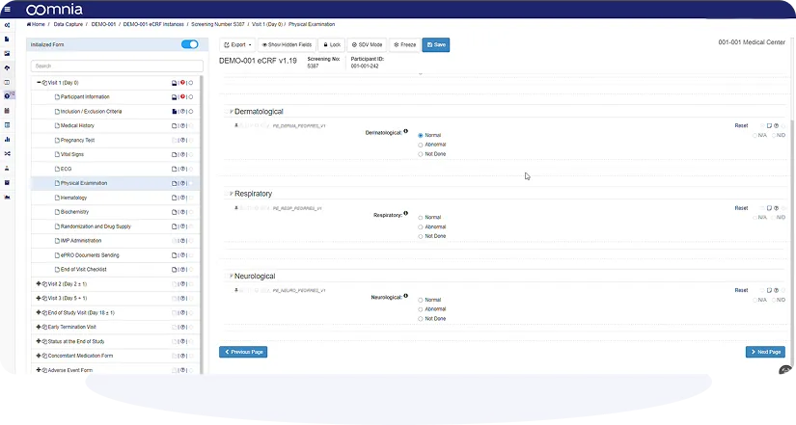Viewport: 796px width, 425px height.
Task: Click the shuffle icon in left sidebar
Action: pos(8,153)
